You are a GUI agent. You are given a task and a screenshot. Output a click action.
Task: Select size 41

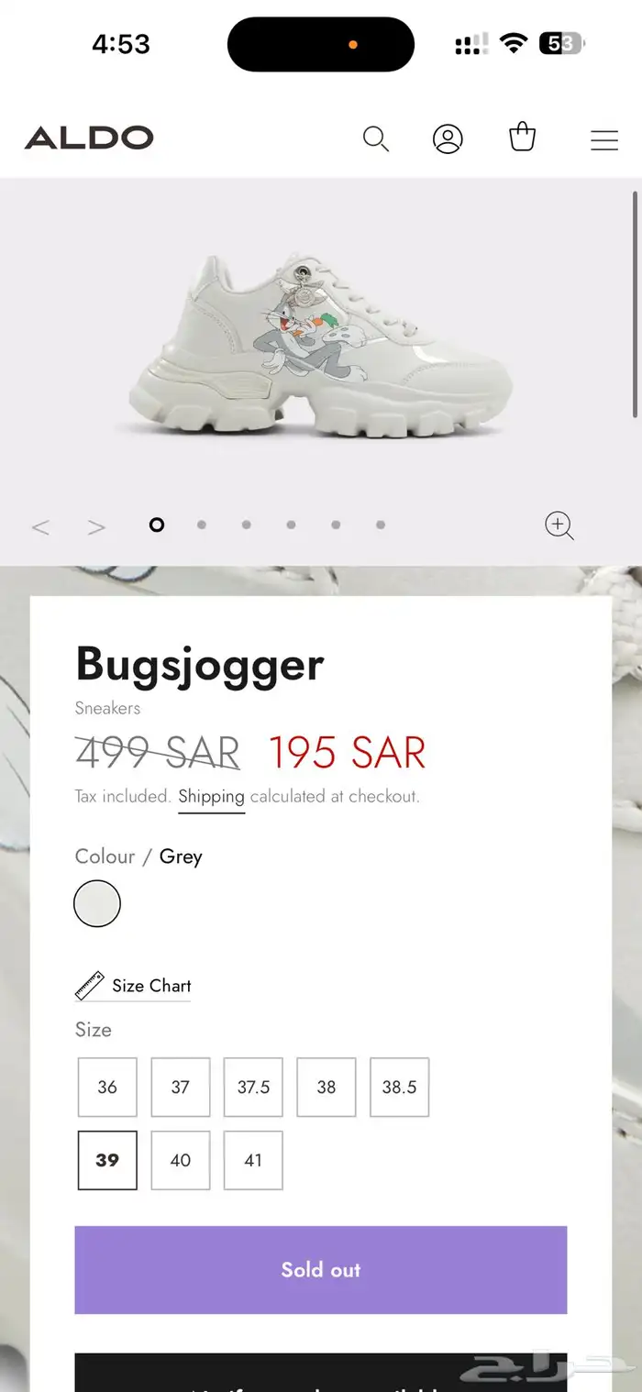(x=253, y=1160)
